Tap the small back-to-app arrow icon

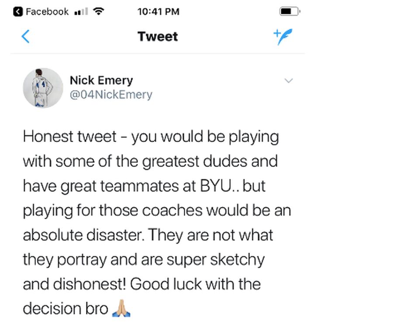[x=18, y=12]
